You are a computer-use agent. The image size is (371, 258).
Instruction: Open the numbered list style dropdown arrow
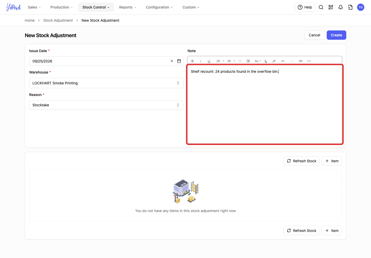coord(223,61)
